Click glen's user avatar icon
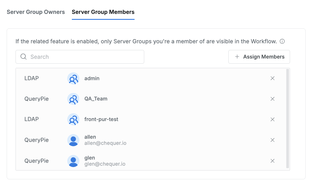The height and width of the screenshot is (186, 312). click(x=73, y=161)
